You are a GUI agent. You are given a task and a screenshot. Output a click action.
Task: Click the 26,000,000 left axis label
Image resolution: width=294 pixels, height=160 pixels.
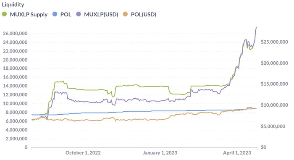pyautogui.click(x=15, y=34)
